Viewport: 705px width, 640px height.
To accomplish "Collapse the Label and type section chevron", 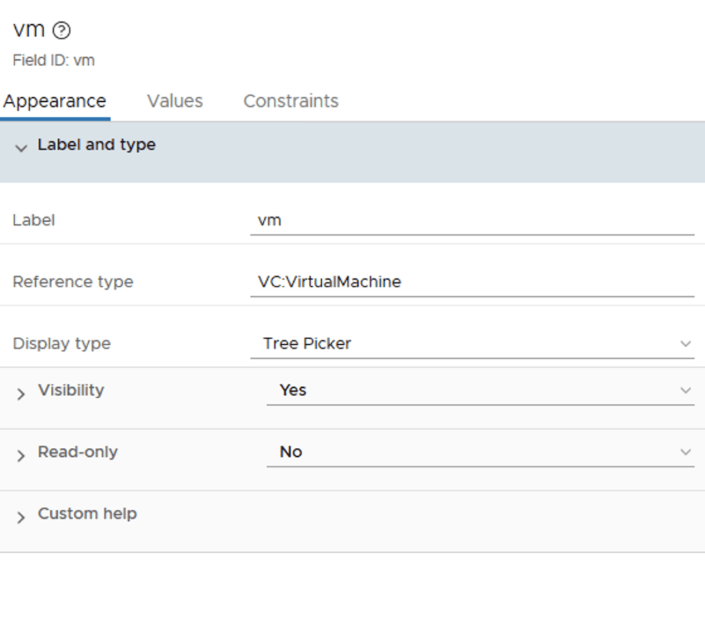I will pos(21,147).
